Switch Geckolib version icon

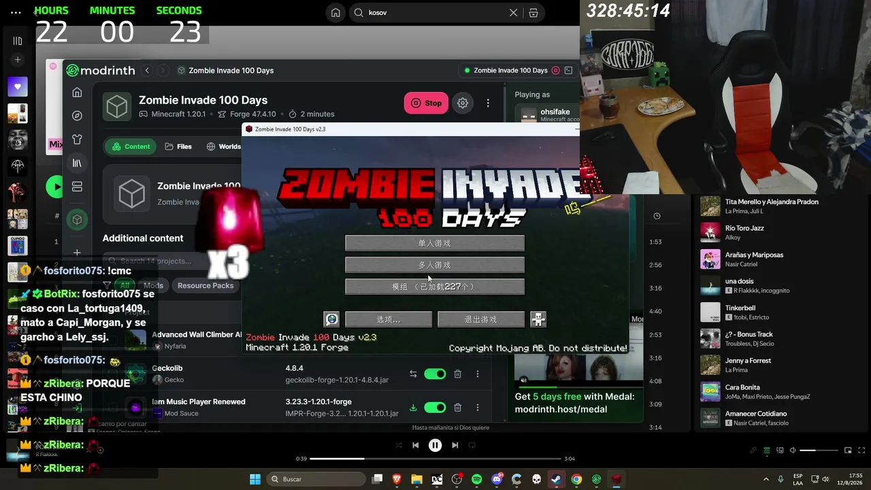(413, 374)
